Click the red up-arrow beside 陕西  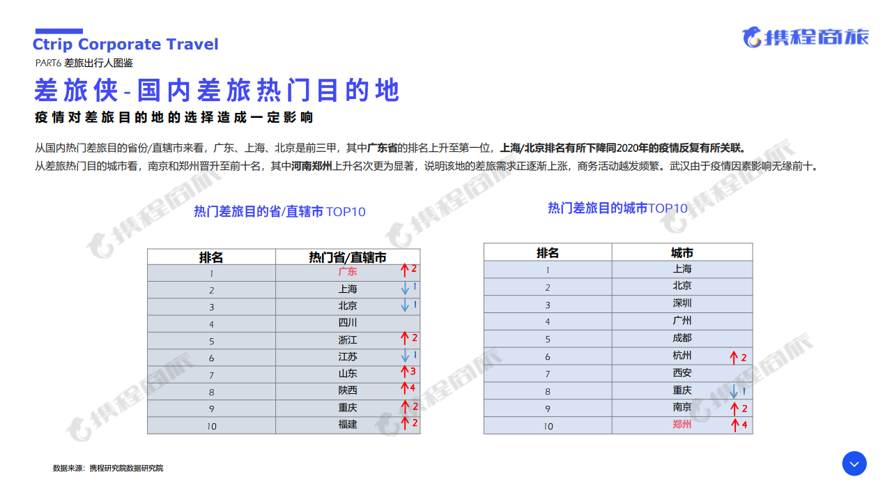tap(404, 389)
